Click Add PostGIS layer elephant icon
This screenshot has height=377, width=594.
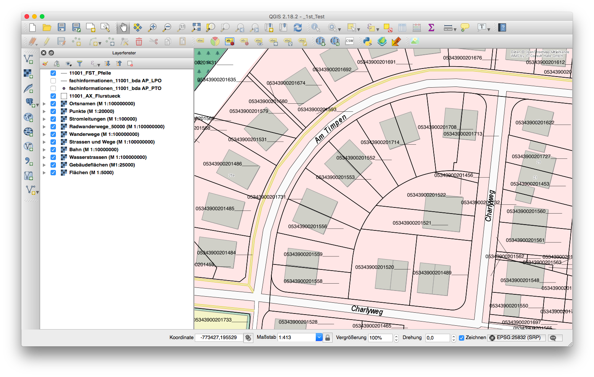[x=29, y=102]
